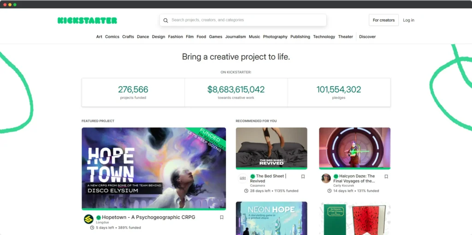
Task: Click the yellow macOS minimize button
Action: coord(10,5)
